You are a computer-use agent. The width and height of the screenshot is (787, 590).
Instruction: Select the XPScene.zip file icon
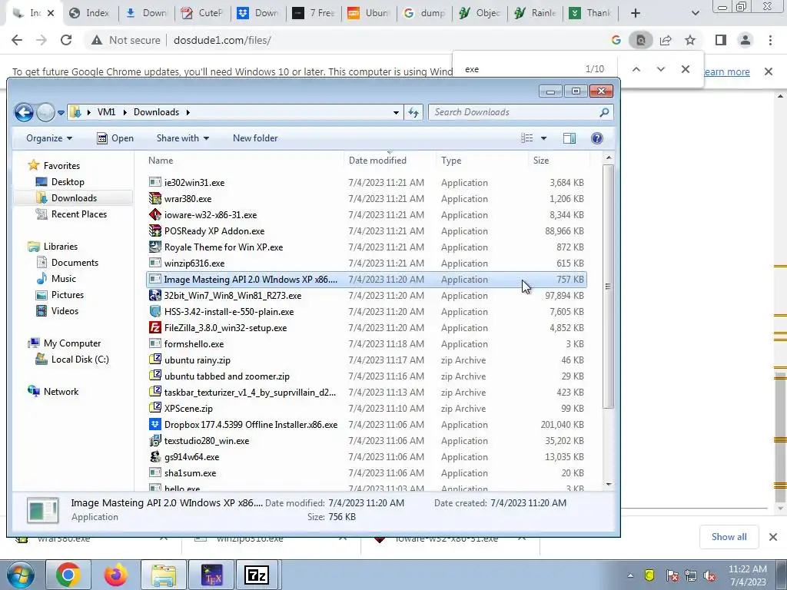(155, 409)
